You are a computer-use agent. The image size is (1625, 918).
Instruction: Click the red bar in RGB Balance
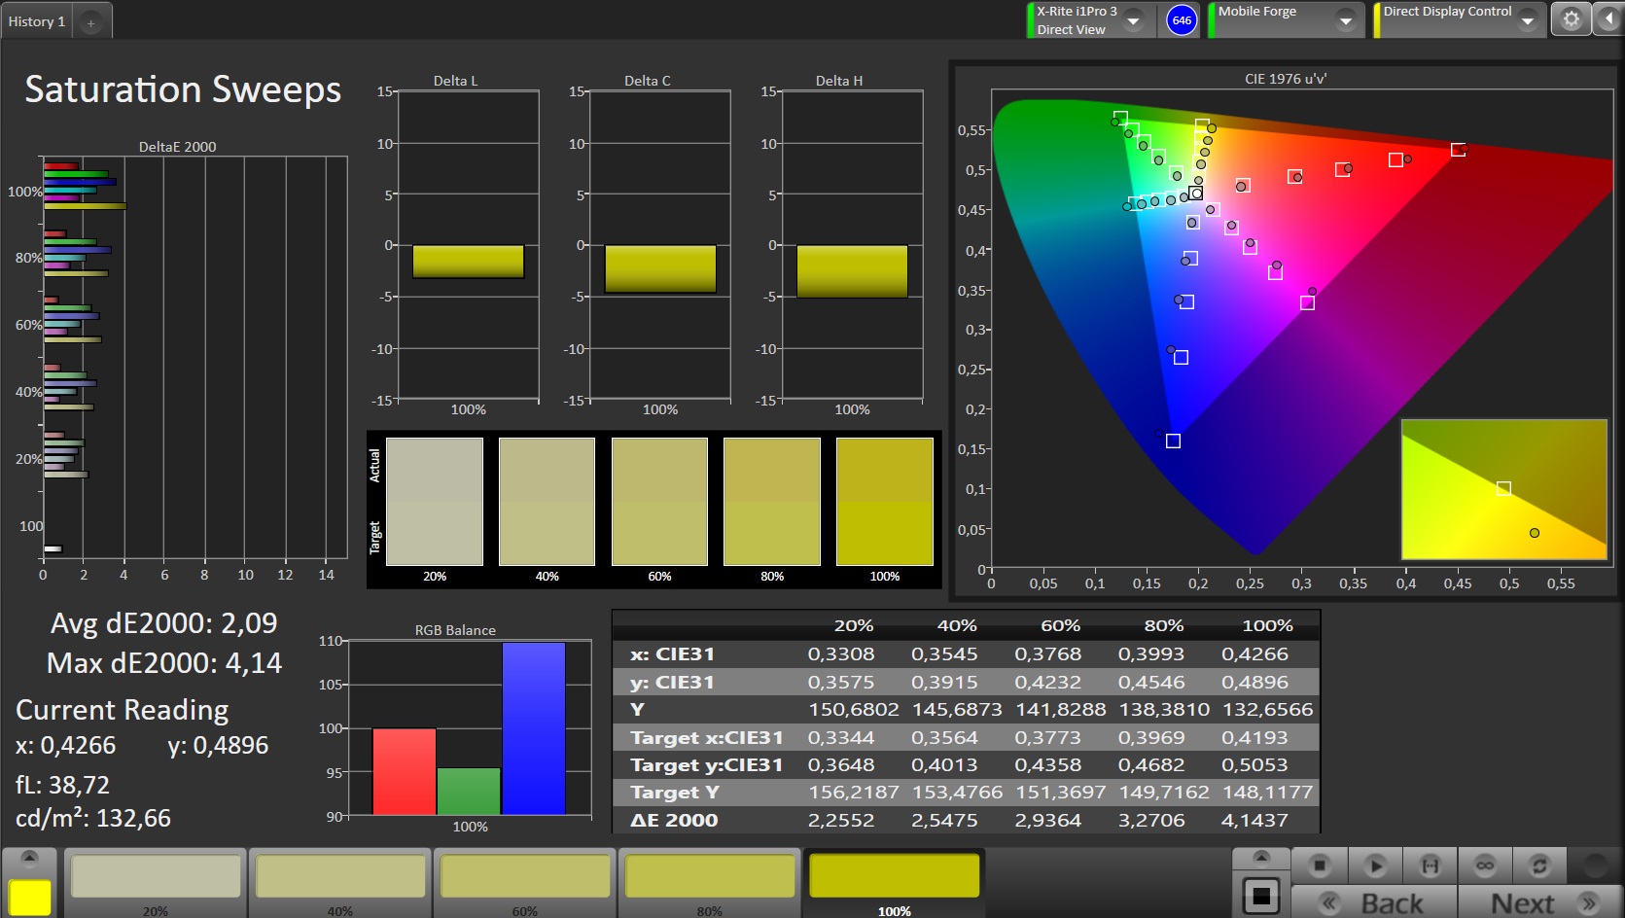[x=404, y=771]
